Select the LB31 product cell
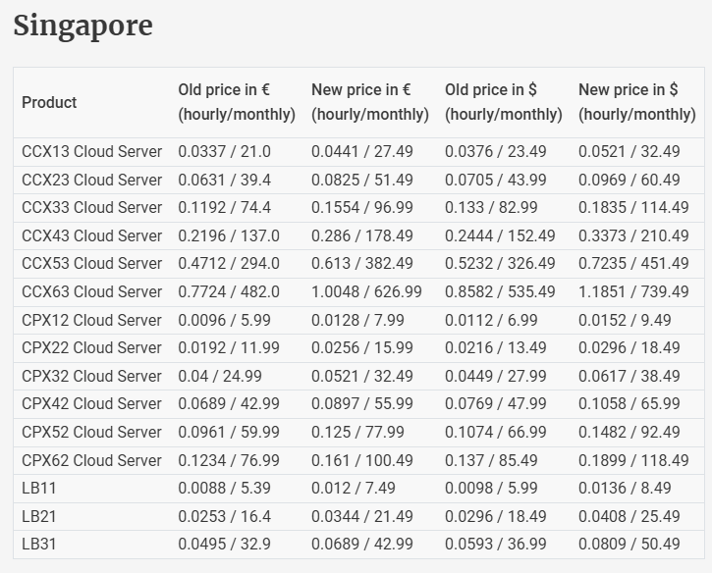Image resolution: width=712 pixels, height=573 pixels. (x=39, y=544)
